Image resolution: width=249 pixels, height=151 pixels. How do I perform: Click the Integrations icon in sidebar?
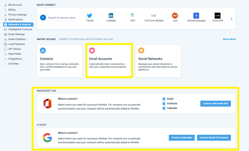6,59
